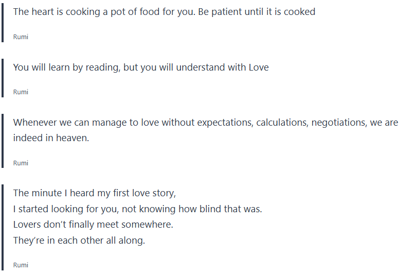
Task: Click the line 'They're in each other all along.'
Action: (x=79, y=240)
